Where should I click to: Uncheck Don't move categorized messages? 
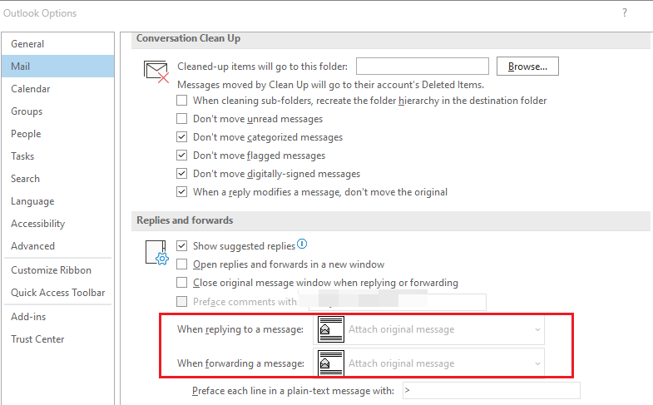[x=181, y=137]
